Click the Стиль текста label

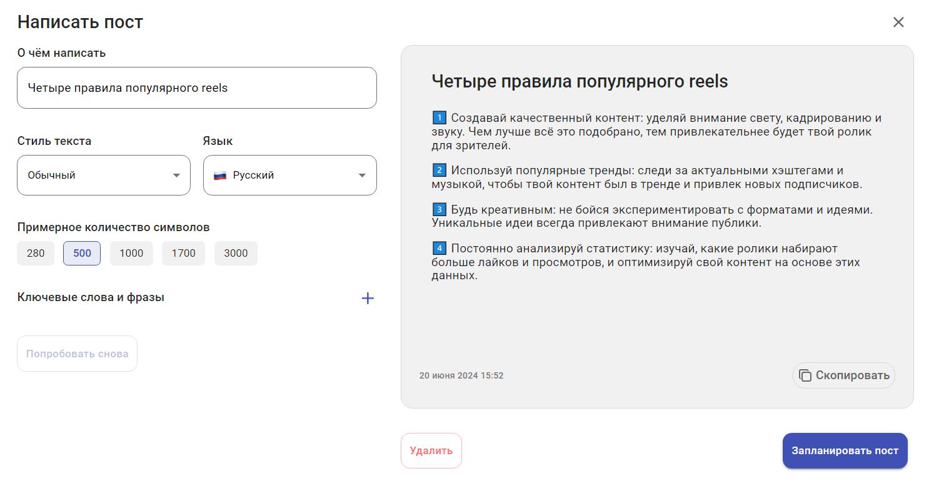coord(54,141)
